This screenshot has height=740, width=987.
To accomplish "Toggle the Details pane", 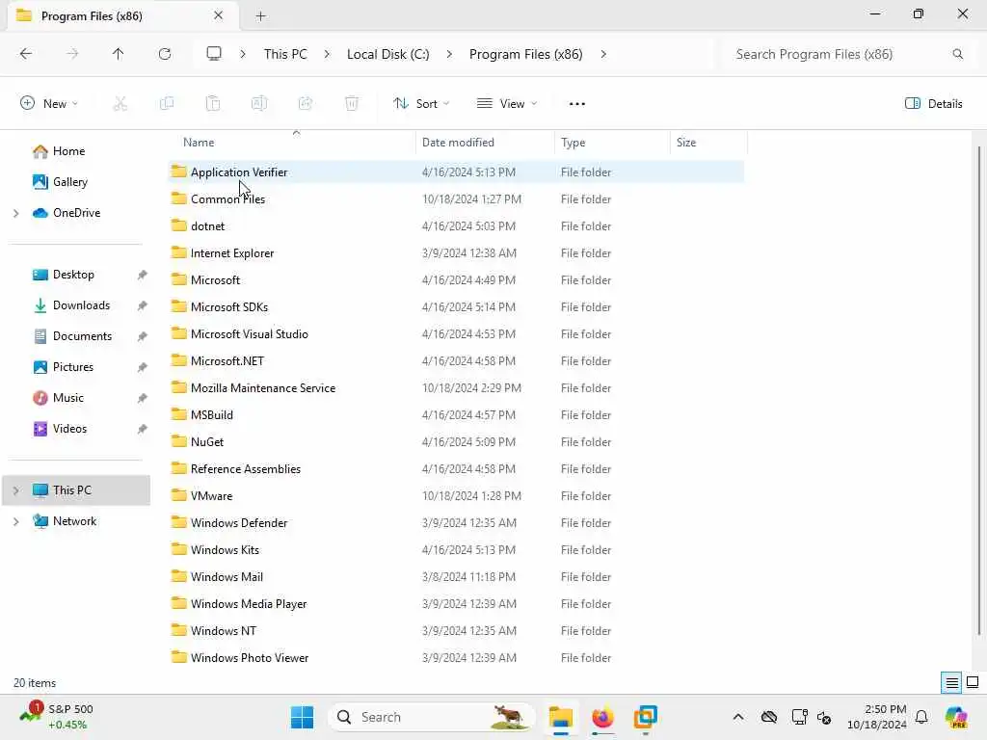I will 933,104.
